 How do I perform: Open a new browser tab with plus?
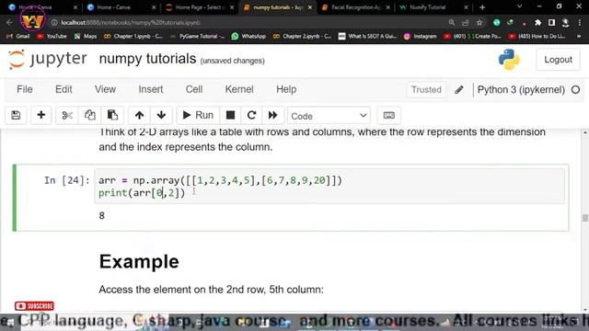click(482, 7)
